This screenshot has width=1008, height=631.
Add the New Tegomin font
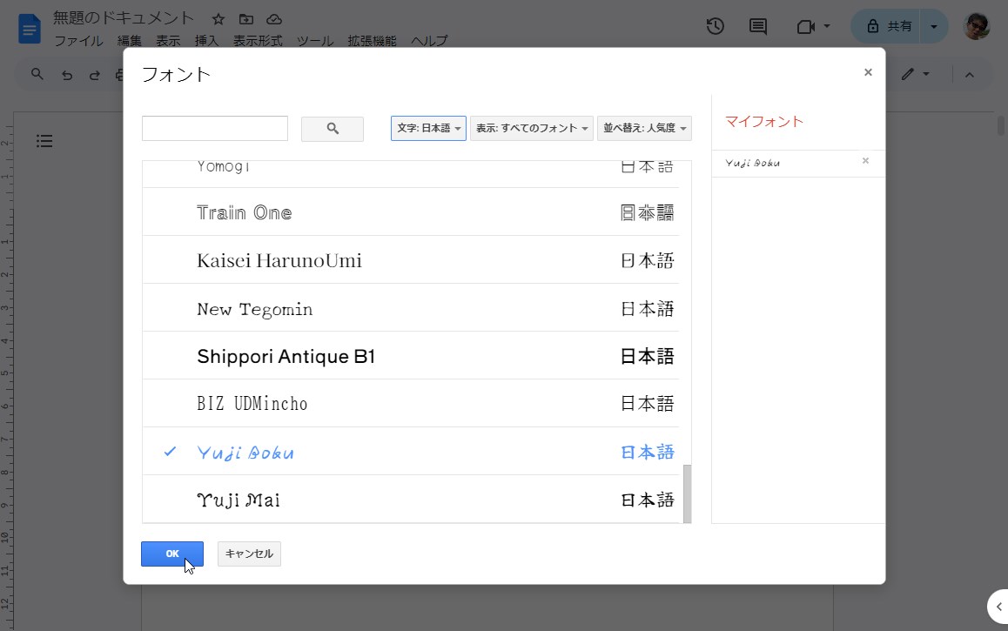(x=411, y=308)
